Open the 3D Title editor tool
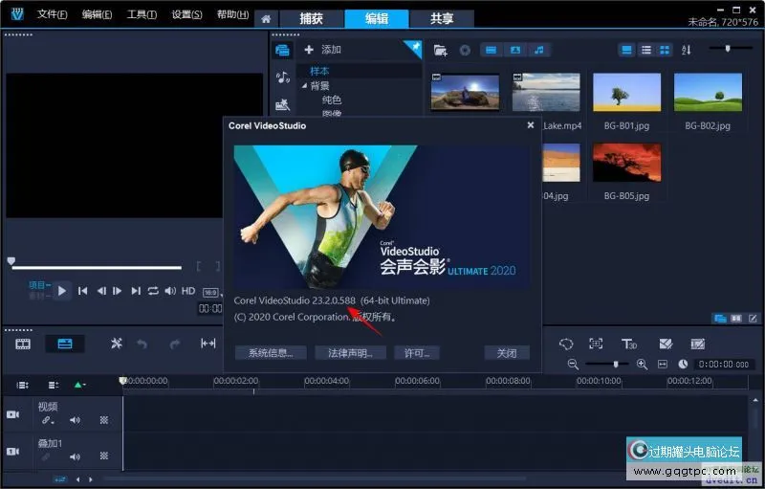 pyautogui.click(x=629, y=344)
